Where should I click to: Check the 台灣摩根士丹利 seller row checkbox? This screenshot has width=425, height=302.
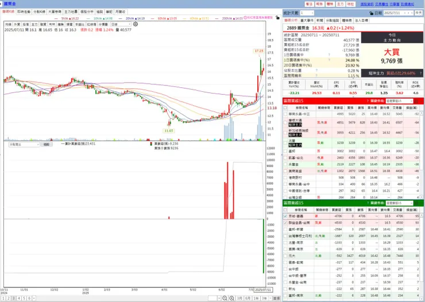[x=285, y=236]
